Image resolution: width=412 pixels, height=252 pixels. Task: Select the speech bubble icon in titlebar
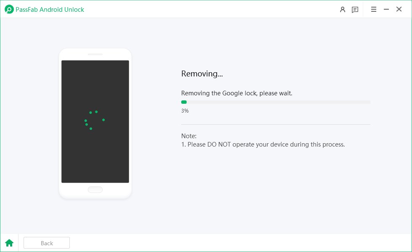pos(355,9)
